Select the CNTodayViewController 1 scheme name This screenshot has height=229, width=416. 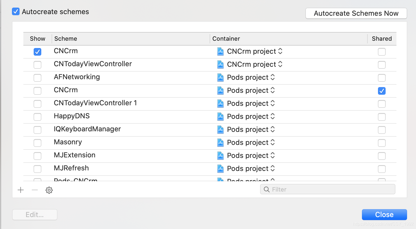[95, 103]
